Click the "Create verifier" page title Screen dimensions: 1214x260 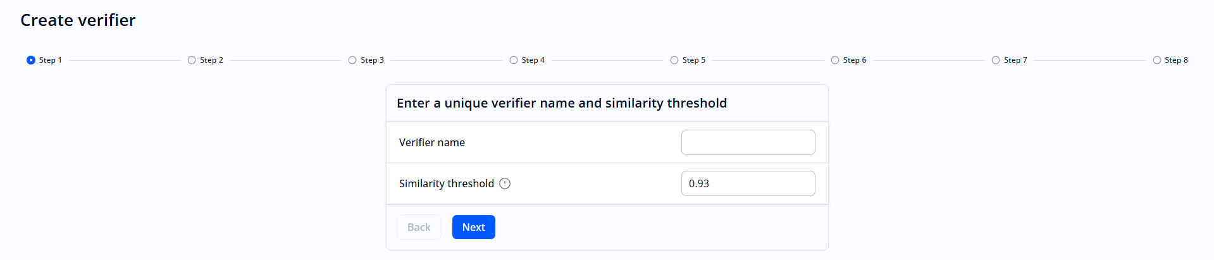pyautogui.click(x=78, y=20)
